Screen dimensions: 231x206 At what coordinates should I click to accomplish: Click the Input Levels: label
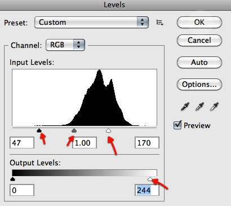[x=32, y=62]
